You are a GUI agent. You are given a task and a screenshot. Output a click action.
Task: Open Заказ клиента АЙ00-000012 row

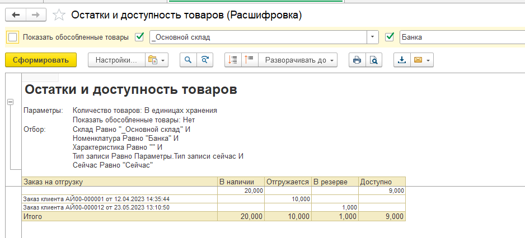120,207
